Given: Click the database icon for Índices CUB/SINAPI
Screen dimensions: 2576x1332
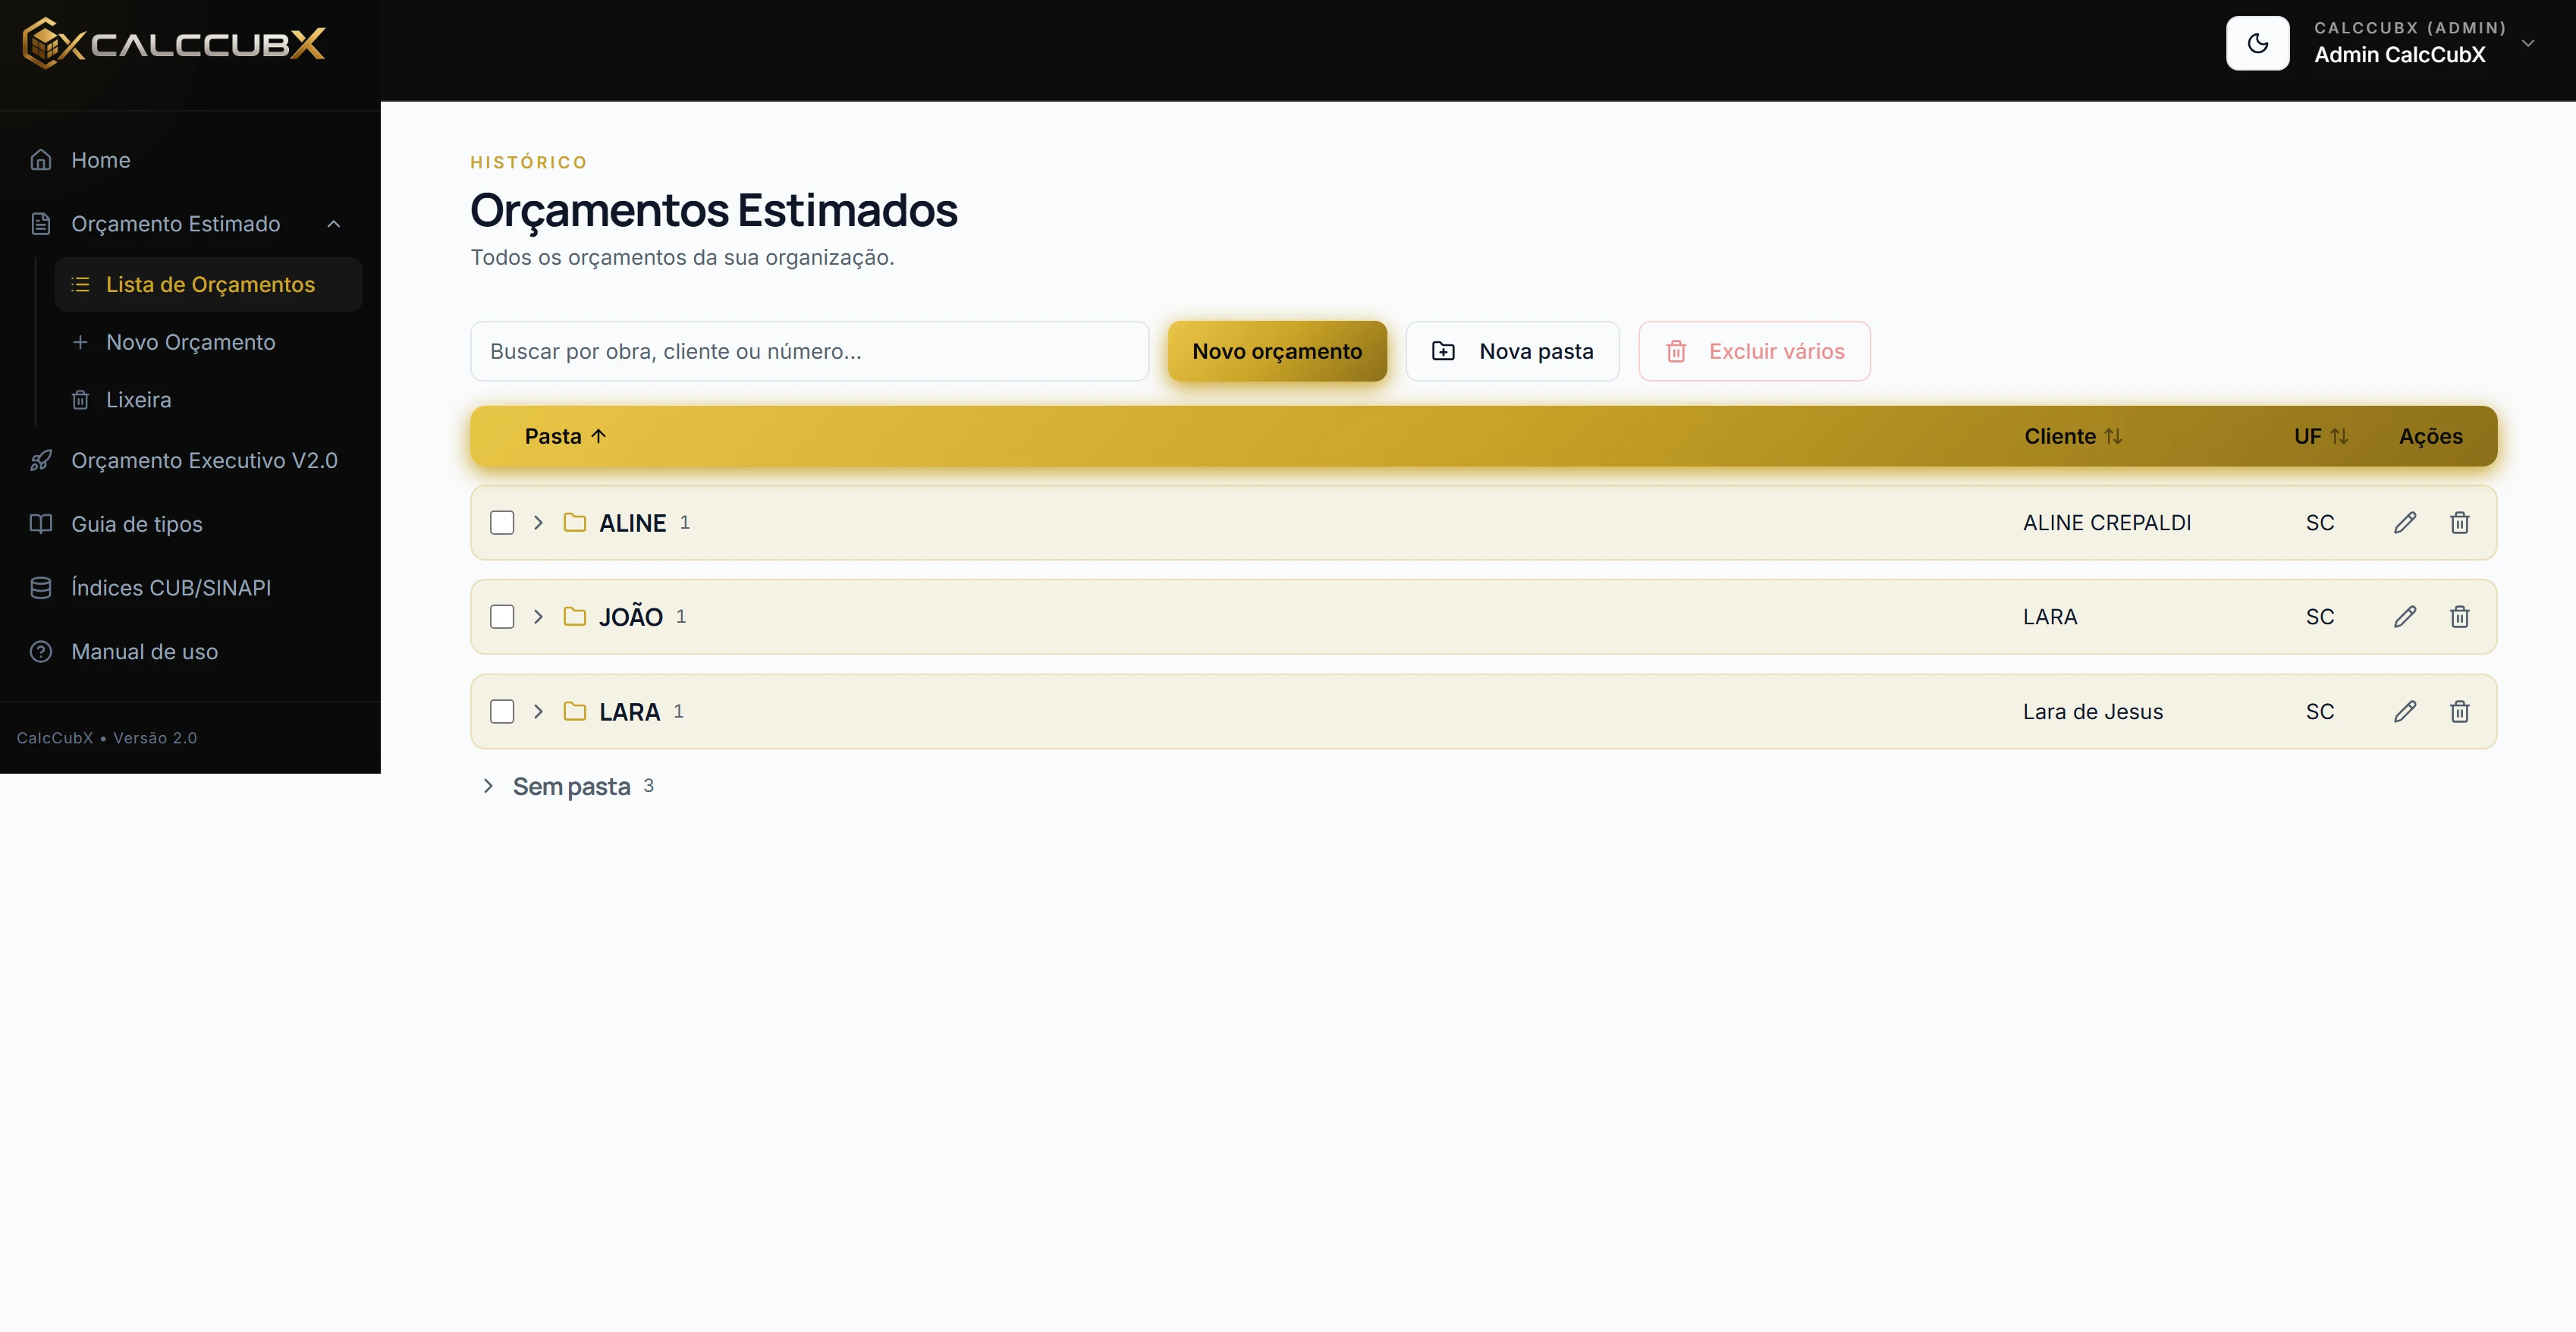Looking at the screenshot, I should point(41,588).
